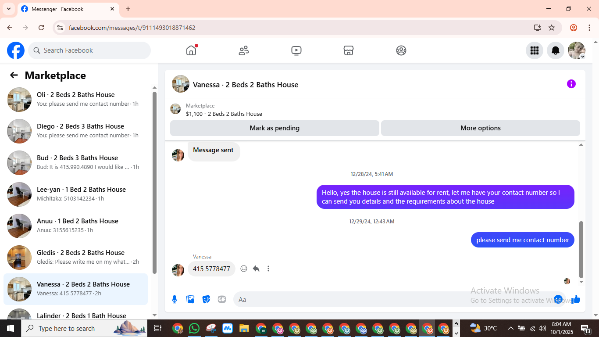Open File Explorer from the taskbar

[244, 328]
